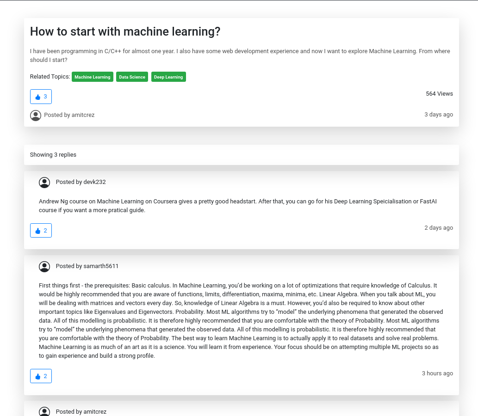Click the "3 days ago" question timestamp
Image resolution: width=478 pixels, height=416 pixels.
click(439, 115)
